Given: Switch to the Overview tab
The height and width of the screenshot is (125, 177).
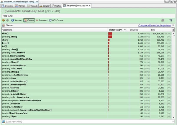Looking at the screenshot, I should point(7,6).
